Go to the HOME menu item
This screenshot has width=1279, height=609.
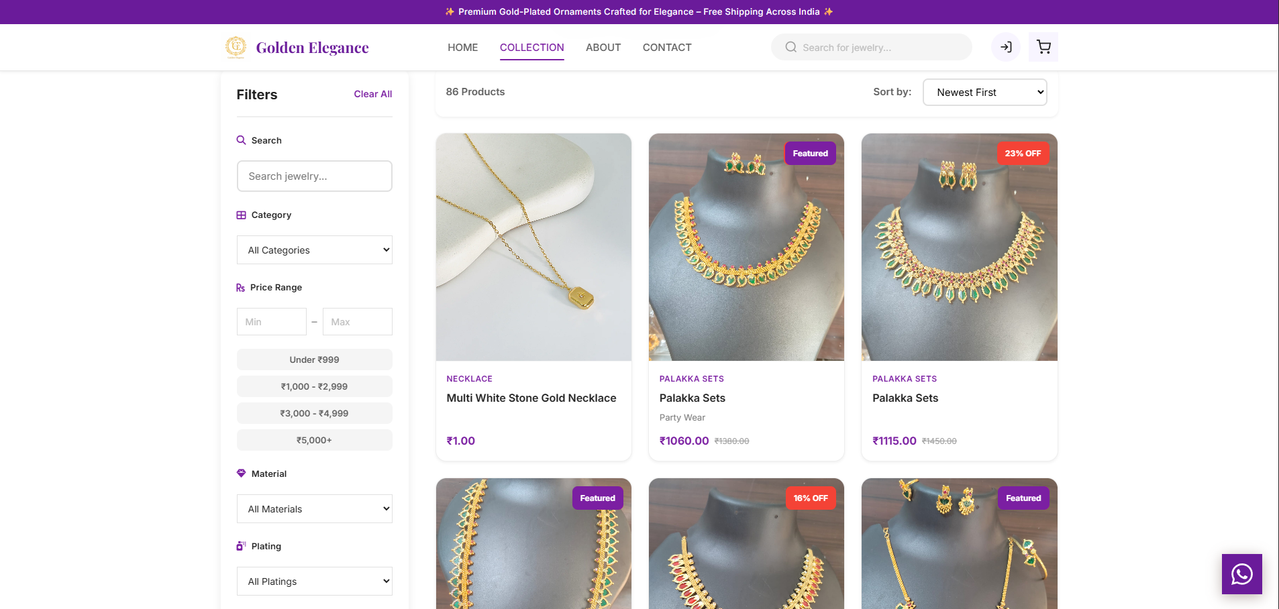click(x=463, y=48)
